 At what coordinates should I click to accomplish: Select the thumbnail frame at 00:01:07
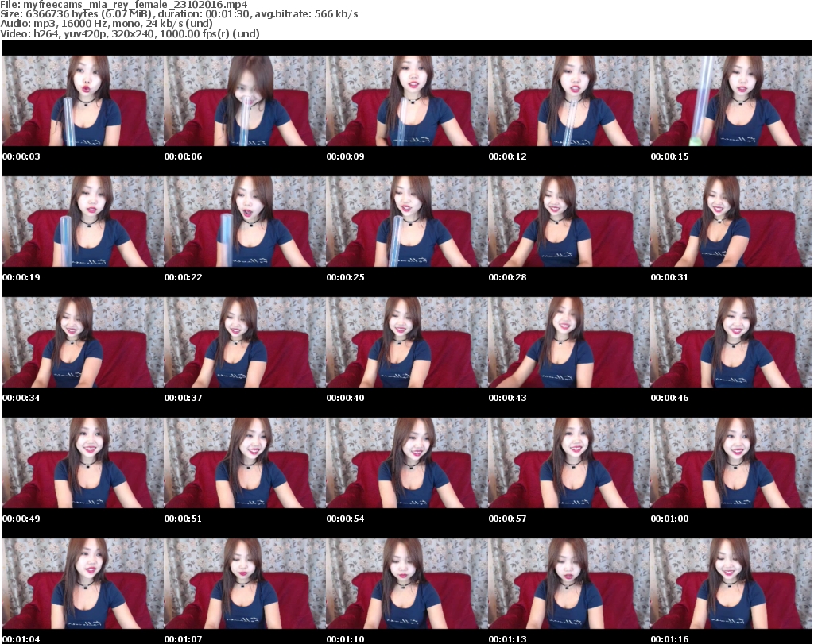[245, 584]
